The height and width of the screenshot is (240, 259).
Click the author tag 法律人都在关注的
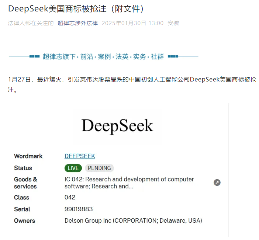(x=31, y=23)
